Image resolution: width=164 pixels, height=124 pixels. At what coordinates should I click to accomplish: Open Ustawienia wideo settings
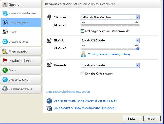pos(21,42)
